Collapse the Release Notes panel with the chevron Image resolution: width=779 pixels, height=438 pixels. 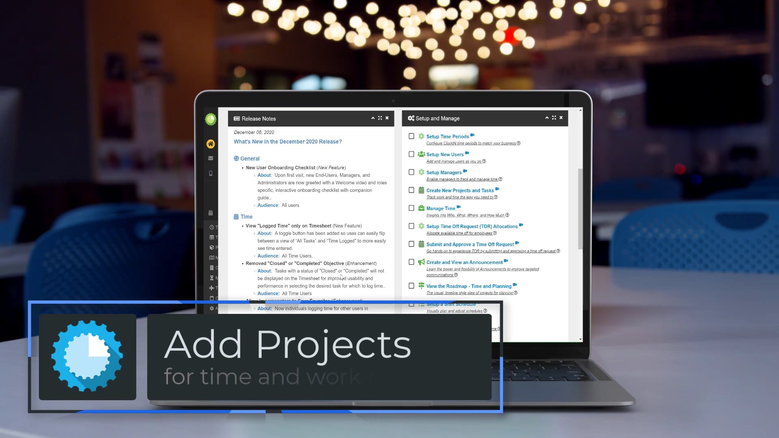pos(373,118)
